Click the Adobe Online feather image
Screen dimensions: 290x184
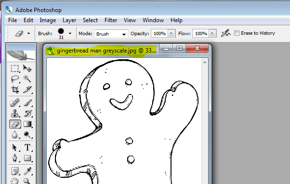[21, 55]
